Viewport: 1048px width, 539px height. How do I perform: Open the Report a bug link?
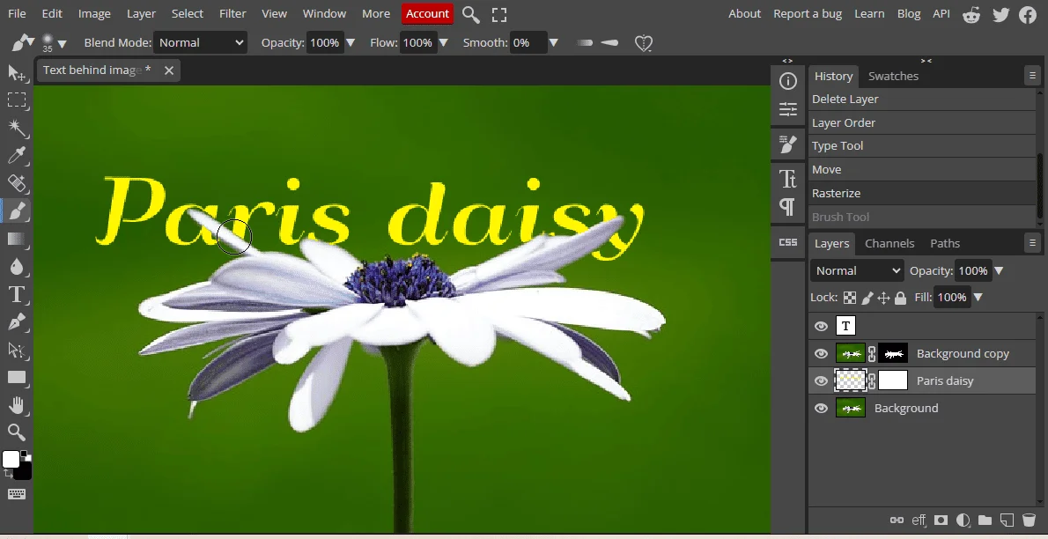[x=807, y=13]
